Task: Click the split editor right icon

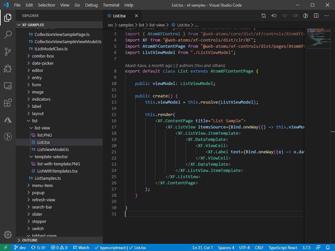Action: [x=316, y=16]
